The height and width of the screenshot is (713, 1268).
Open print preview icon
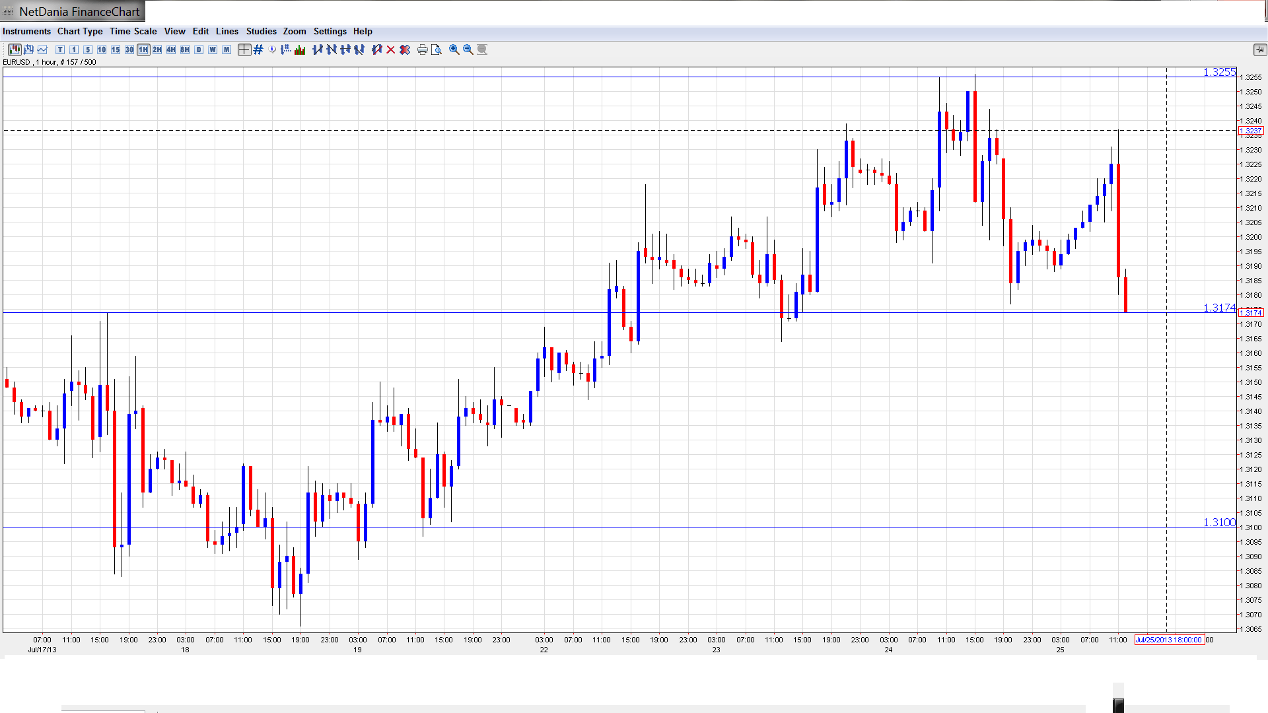click(x=437, y=50)
